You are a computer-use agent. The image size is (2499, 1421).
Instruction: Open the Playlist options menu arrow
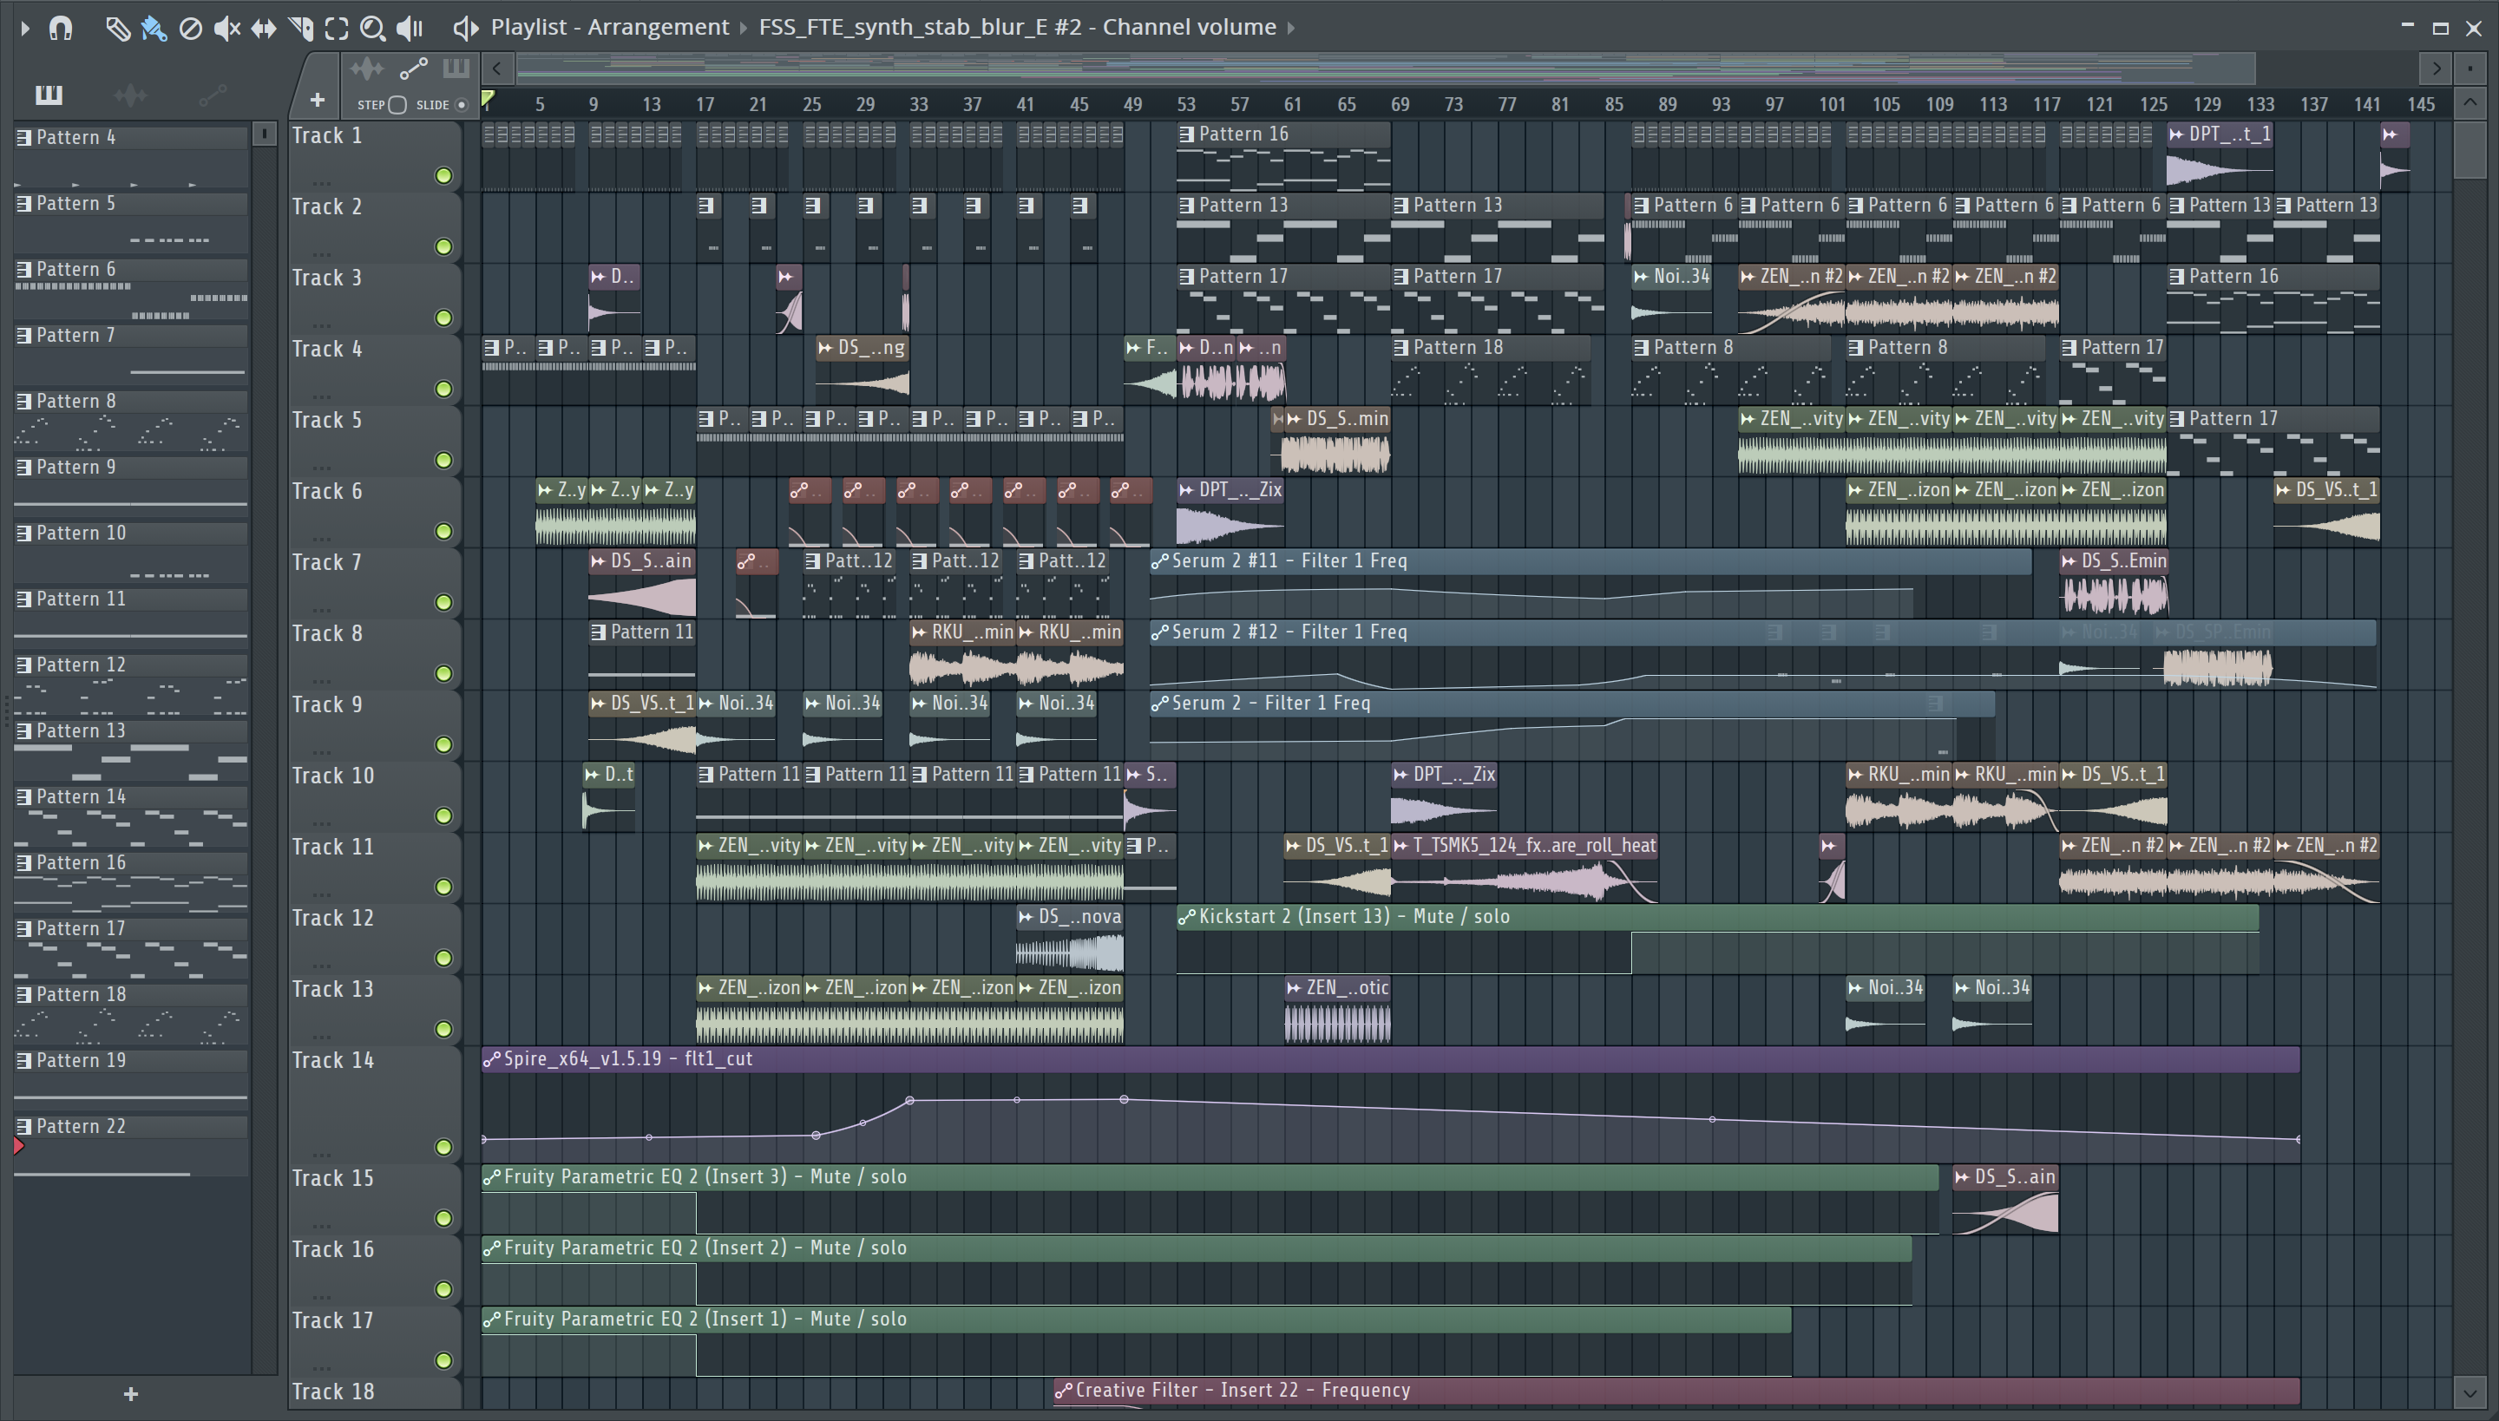[x=25, y=29]
